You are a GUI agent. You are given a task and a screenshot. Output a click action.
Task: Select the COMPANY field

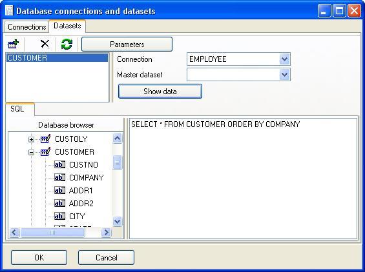(87, 178)
